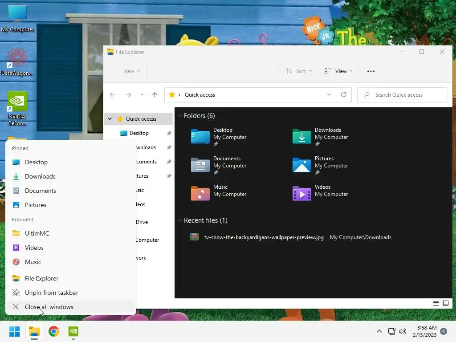Image resolution: width=456 pixels, height=342 pixels.
Task: Click the File Explorer title bar icon
Action: coord(110,52)
